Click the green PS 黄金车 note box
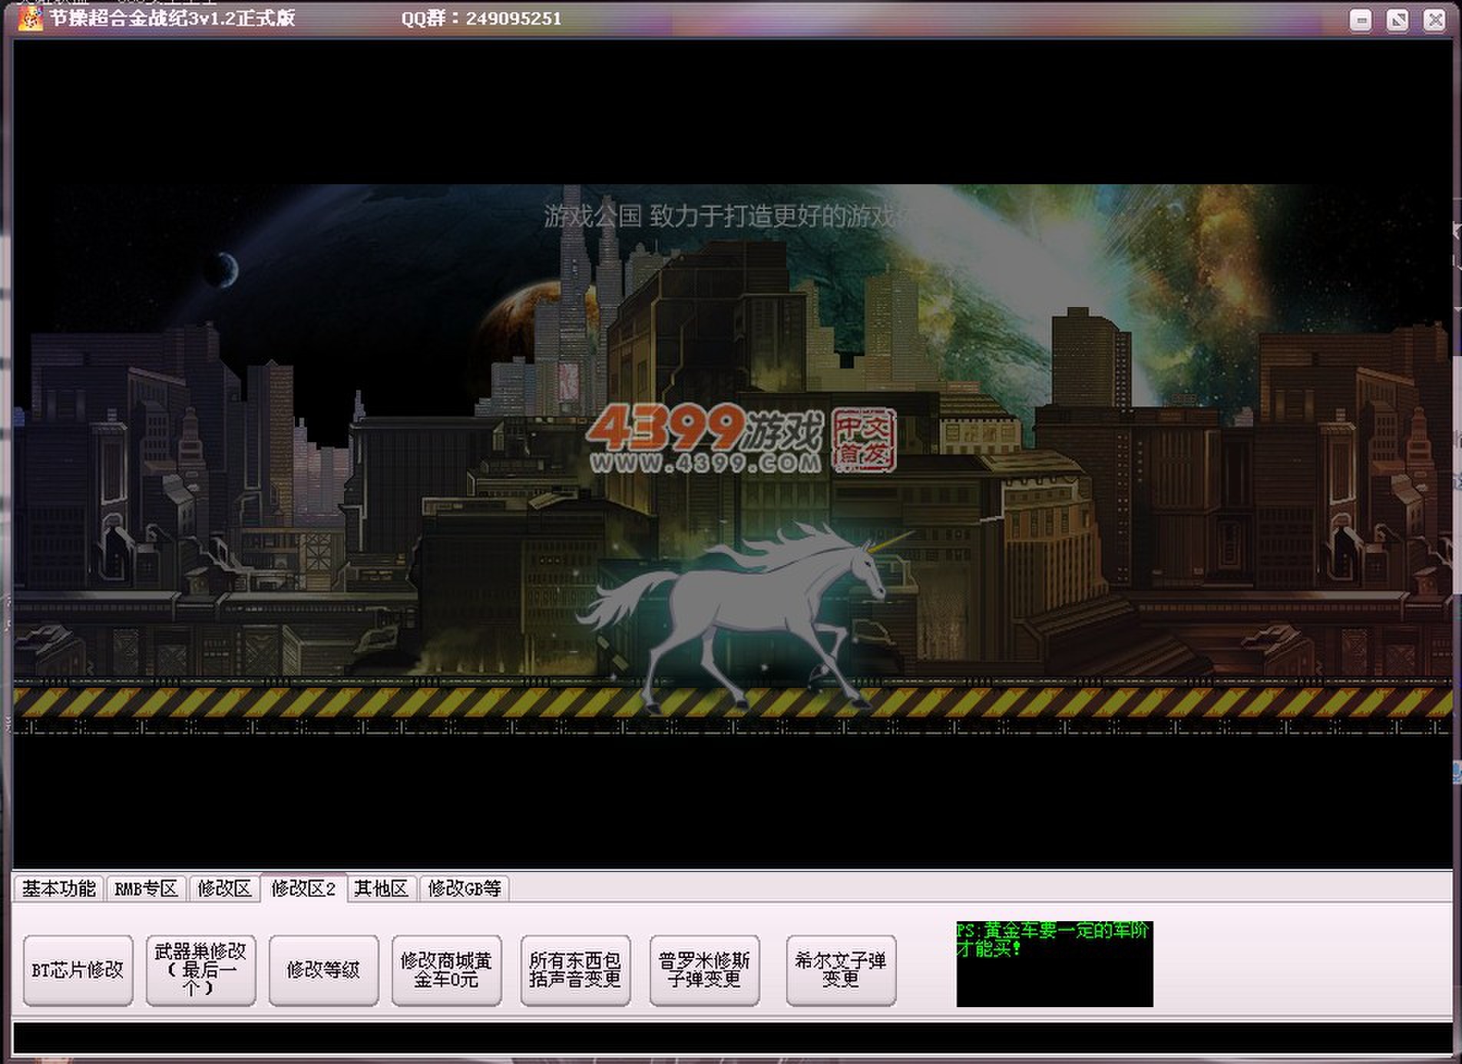The width and height of the screenshot is (1462, 1064). (x=1053, y=963)
